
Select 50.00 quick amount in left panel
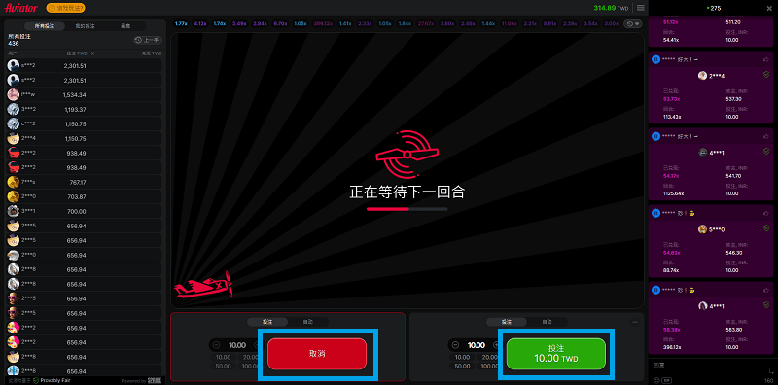click(223, 367)
